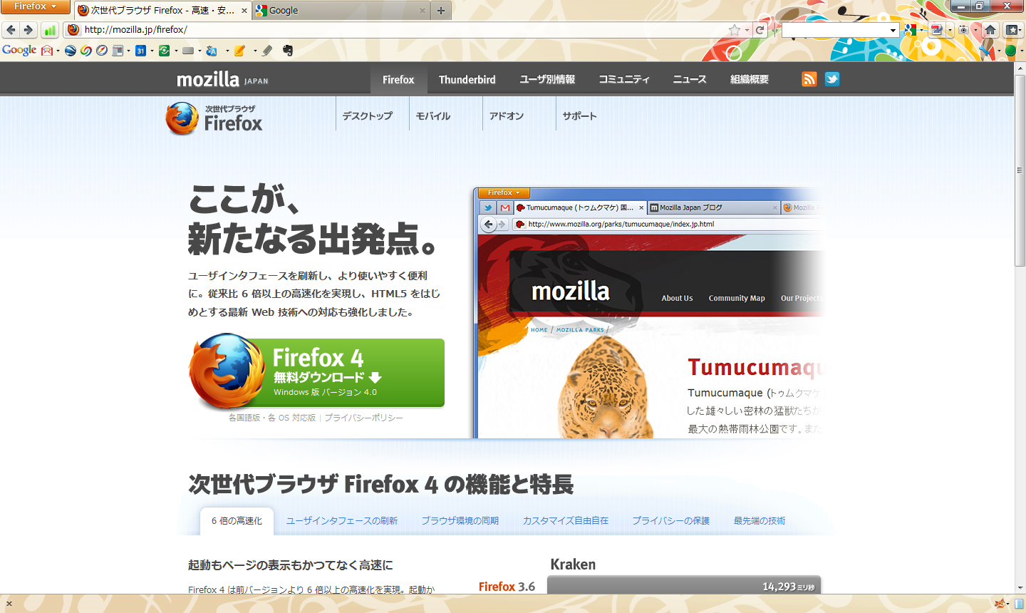Click the Google logo in the bookmarks toolbar

pyautogui.click(x=19, y=50)
